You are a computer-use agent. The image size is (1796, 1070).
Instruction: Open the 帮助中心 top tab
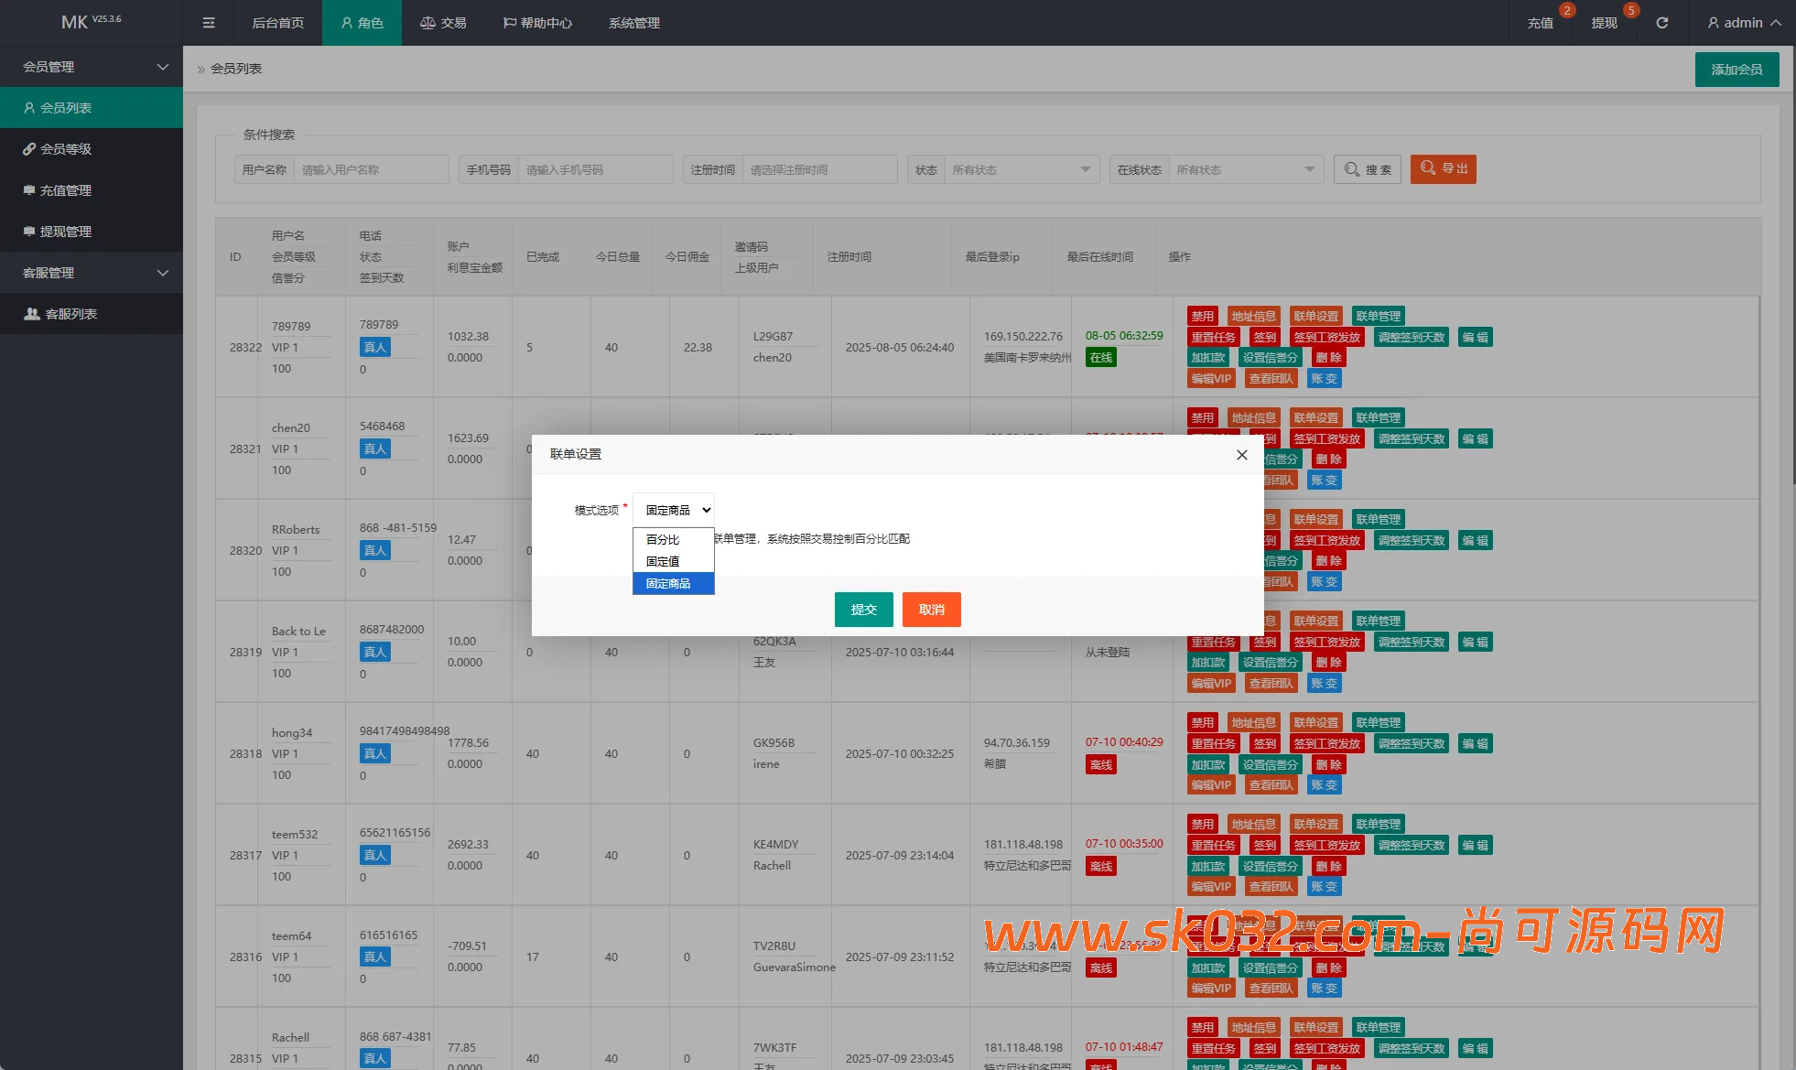pyautogui.click(x=537, y=23)
